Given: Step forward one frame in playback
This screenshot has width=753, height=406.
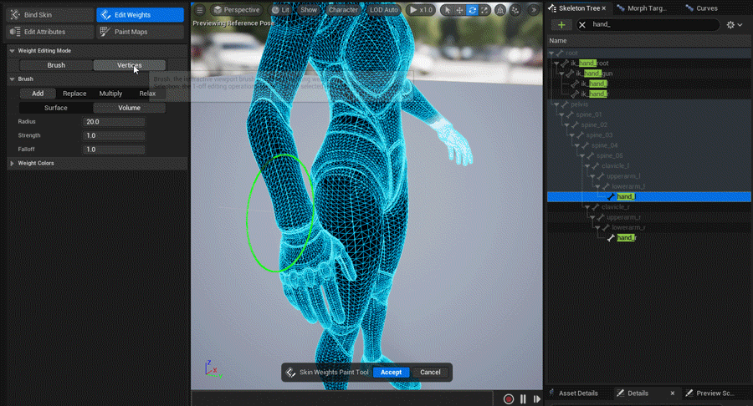Looking at the screenshot, I should point(537,398).
